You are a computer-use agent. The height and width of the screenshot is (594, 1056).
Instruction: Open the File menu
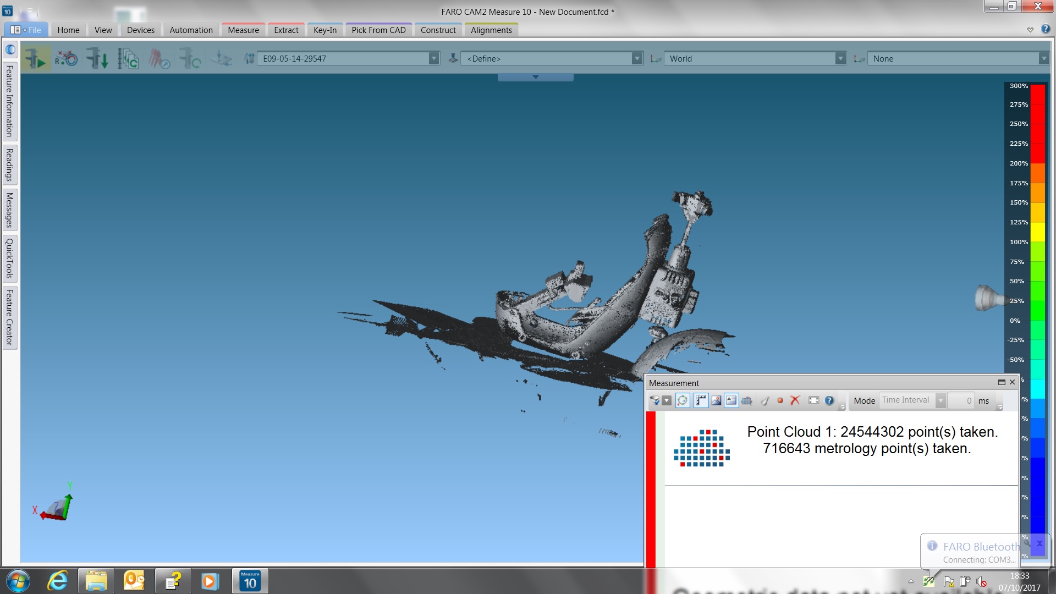[x=26, y=30]
